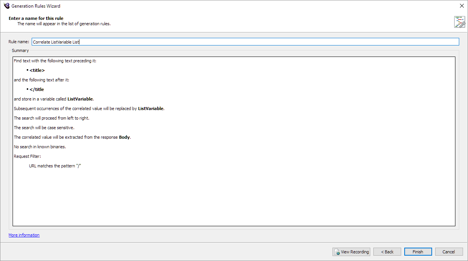Go to the previous step with Back
468x261 pixels.
[387, 252]
